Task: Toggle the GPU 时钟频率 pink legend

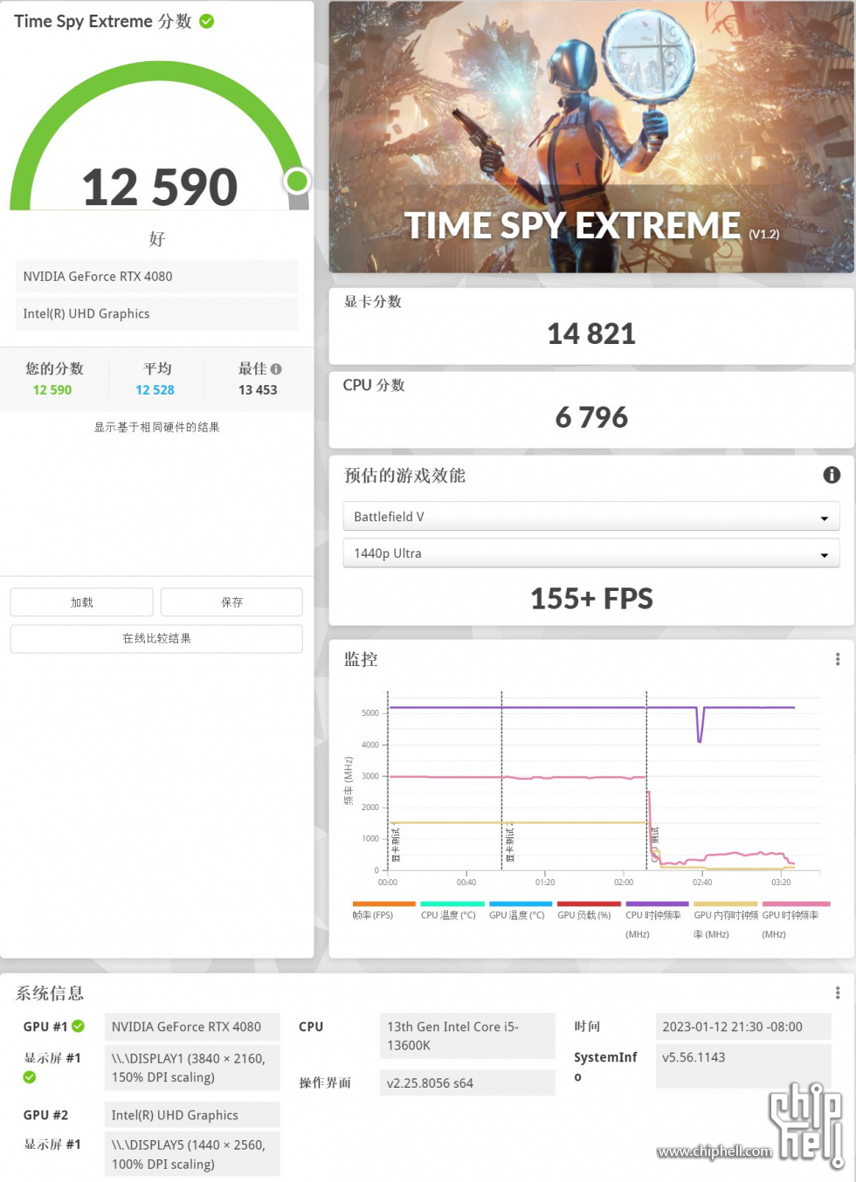Action: 795,904
